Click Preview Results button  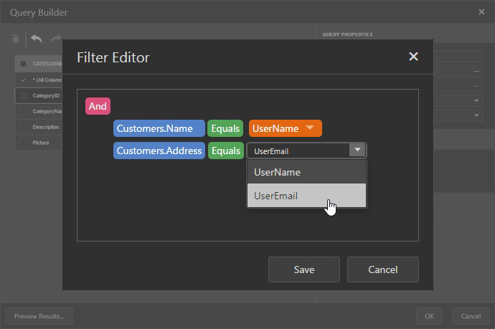click(x=39, y=316)
